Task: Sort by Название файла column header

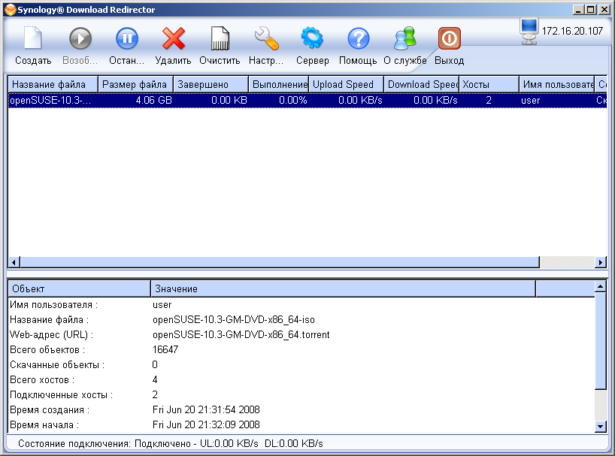Action: coord(53,84)
